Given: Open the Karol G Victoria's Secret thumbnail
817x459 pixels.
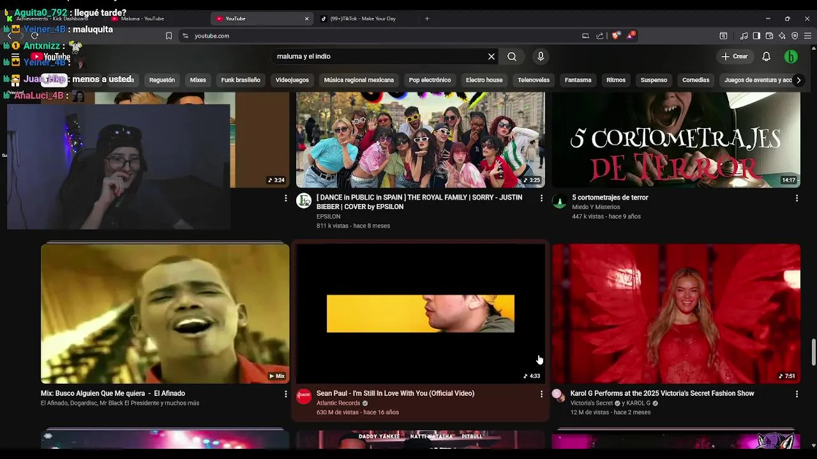Looking at the screenshot, I should coord(676,314).
